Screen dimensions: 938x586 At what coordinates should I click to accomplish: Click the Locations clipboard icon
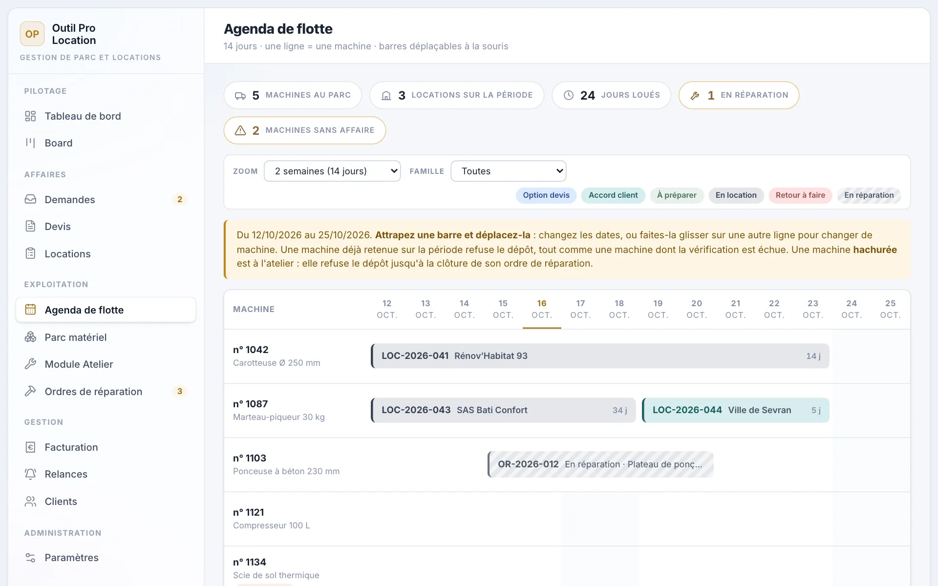[x=30, y=253]
